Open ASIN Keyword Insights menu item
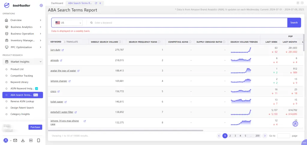307x145 pixels. click(22, 89)
